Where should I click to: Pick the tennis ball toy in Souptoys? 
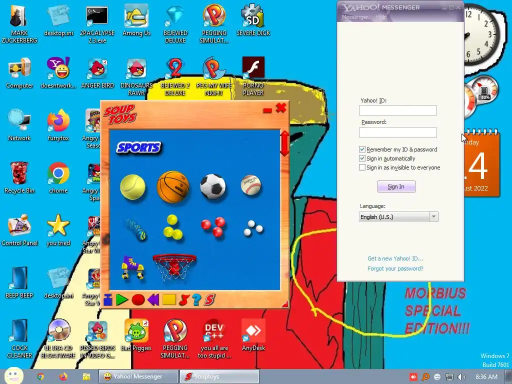tap(132, 187)
